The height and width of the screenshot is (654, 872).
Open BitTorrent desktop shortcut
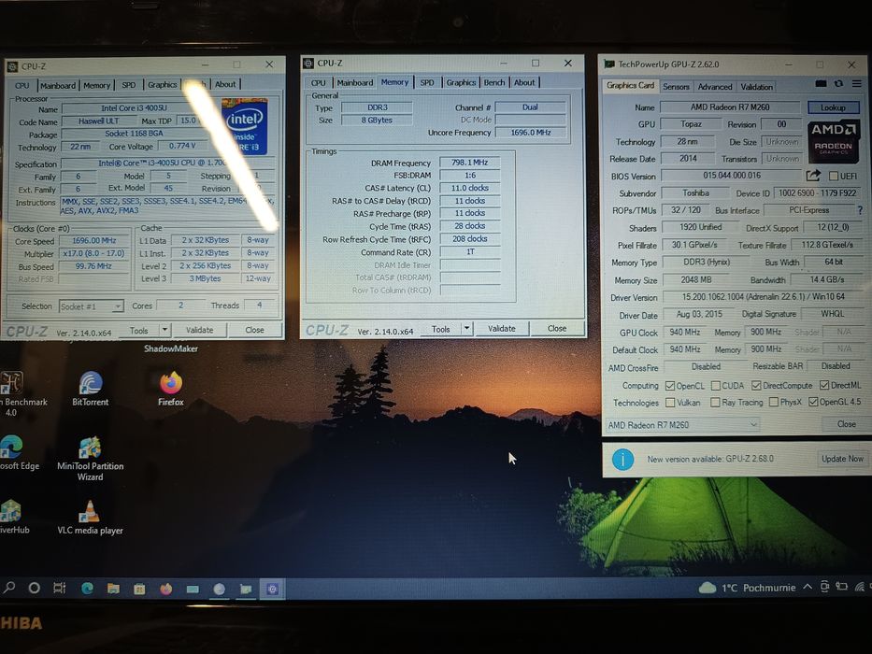(90, 389)
